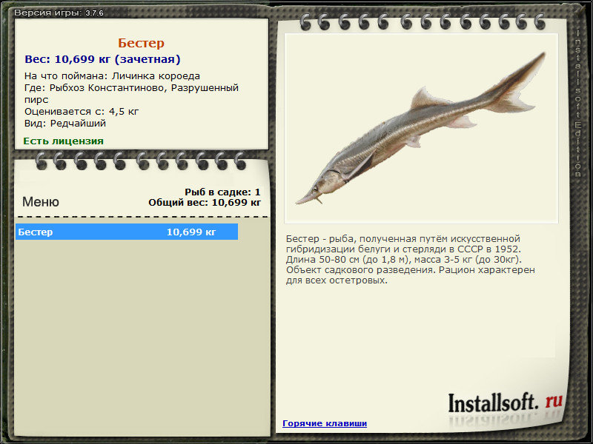
Task: Click the Где: Рыбхоз Константиново location line
Action: [131, 94]
